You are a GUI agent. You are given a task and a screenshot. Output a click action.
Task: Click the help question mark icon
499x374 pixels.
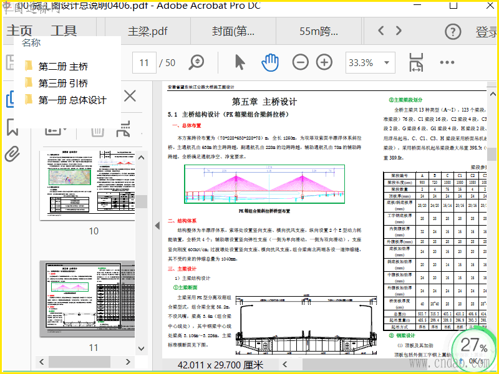pyautogui.click(x=453, y=31)
